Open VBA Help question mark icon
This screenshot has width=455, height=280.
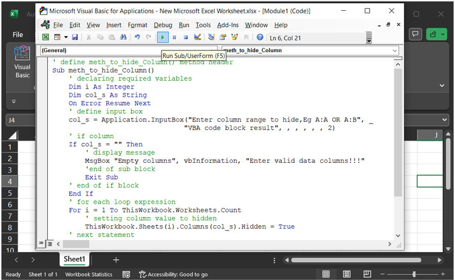(x=260, y=37)
